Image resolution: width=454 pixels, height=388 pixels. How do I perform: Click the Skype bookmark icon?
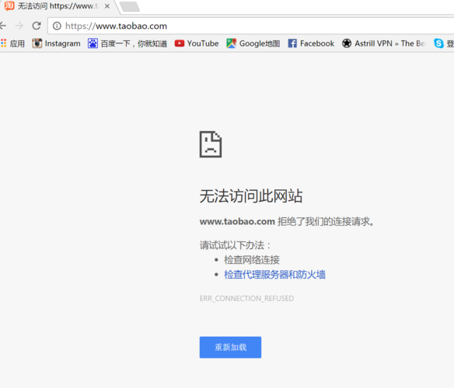click(438, 43)
